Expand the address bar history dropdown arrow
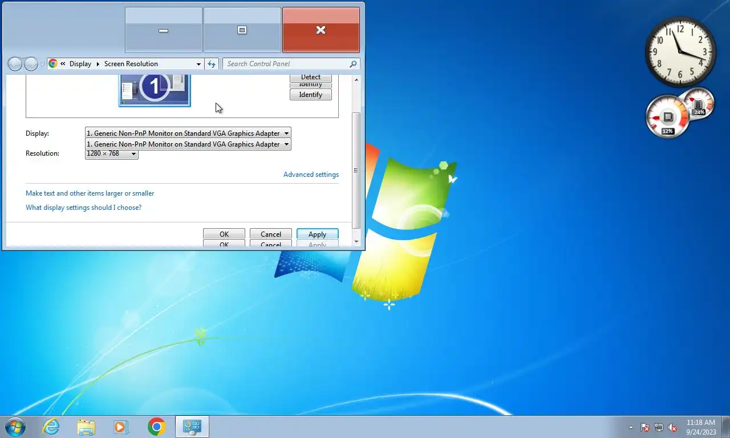This screenshot has height=438, width=730. (x=198, y=64)
